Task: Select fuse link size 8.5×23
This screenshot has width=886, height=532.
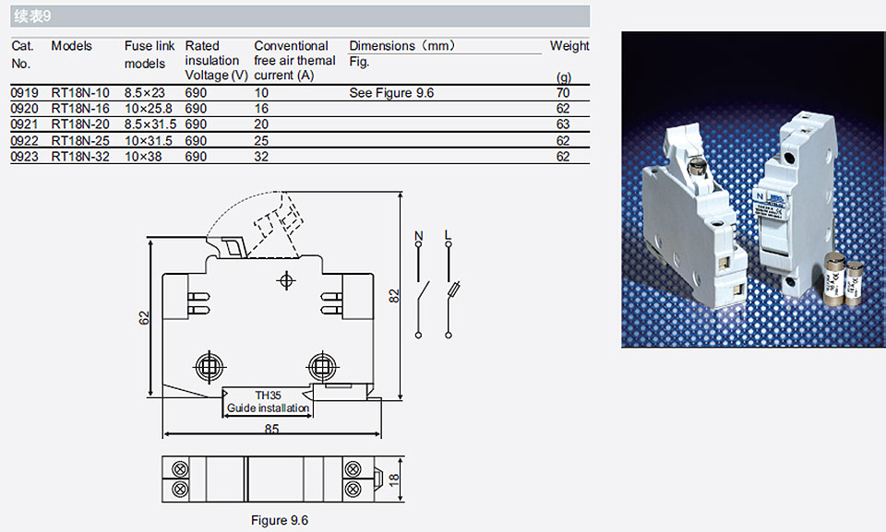Action: (x=145, y=92)
